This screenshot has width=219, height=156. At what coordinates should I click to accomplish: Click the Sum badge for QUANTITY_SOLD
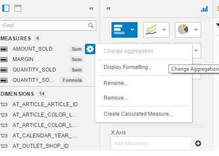[x=77, y=70]
